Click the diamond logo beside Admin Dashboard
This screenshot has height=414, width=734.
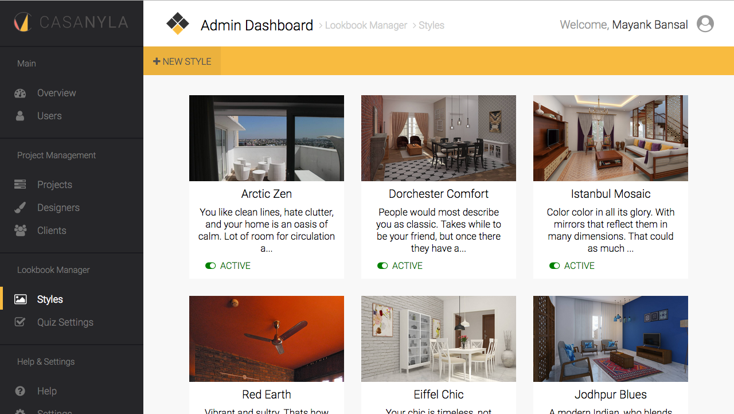177,24
